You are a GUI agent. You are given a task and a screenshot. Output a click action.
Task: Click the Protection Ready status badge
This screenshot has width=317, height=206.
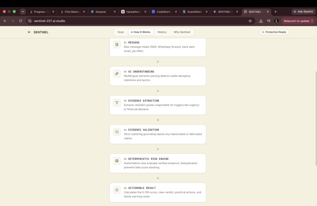pos(274,32)
